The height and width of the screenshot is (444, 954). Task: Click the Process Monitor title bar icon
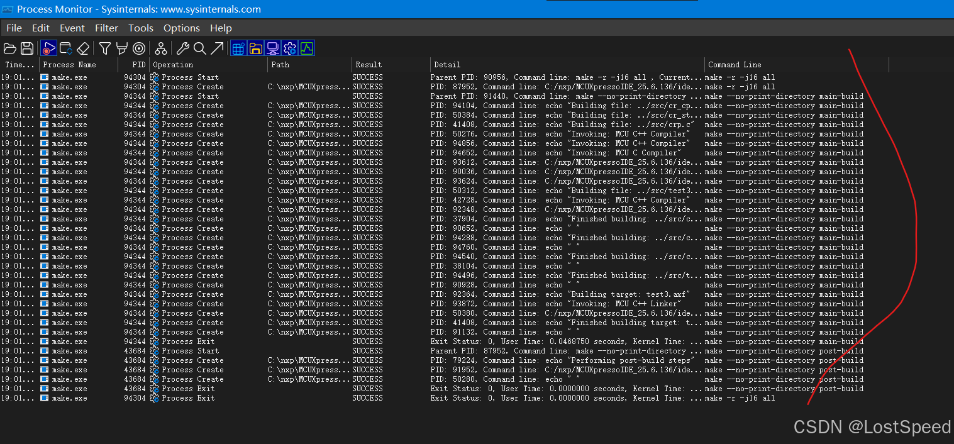[x=8, y=9]
